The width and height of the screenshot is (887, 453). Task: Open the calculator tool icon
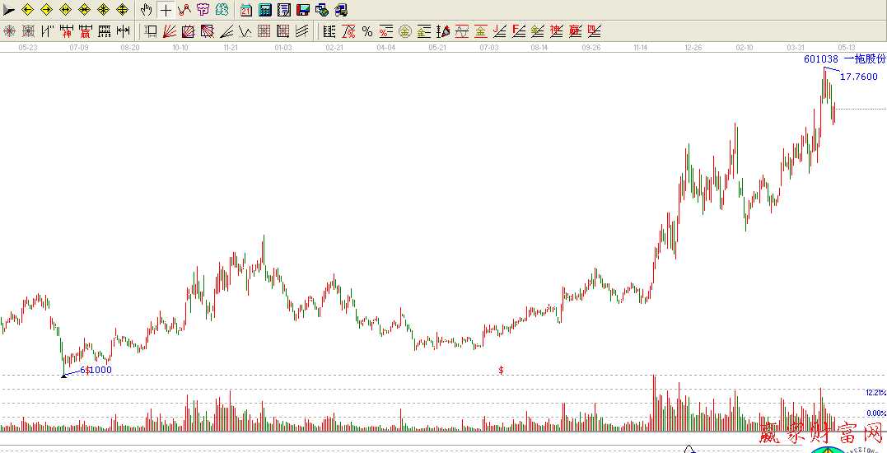(264, 10)
